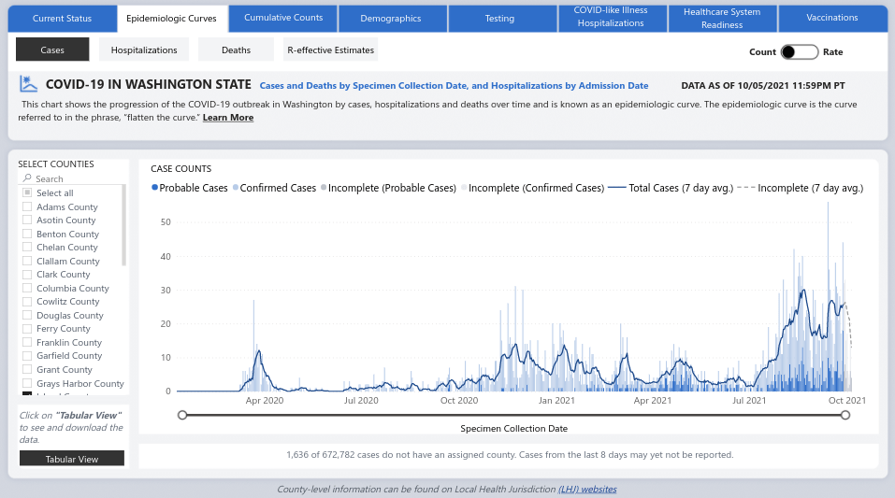Enable the Adams County checkbox
The image size is (895, 498).
point(27,206)
